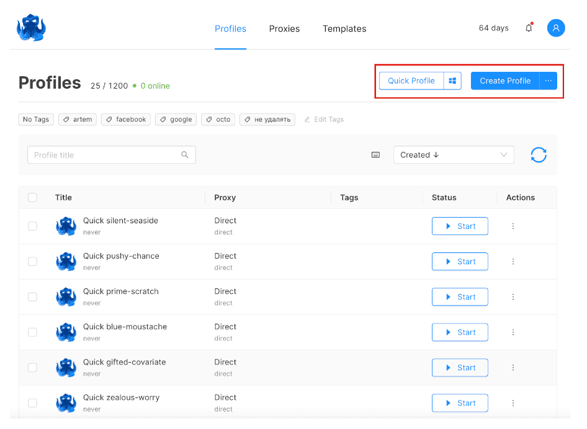Toggle the select-all checkbox in table header
The image size is (587, 429).
pos(32,198)
